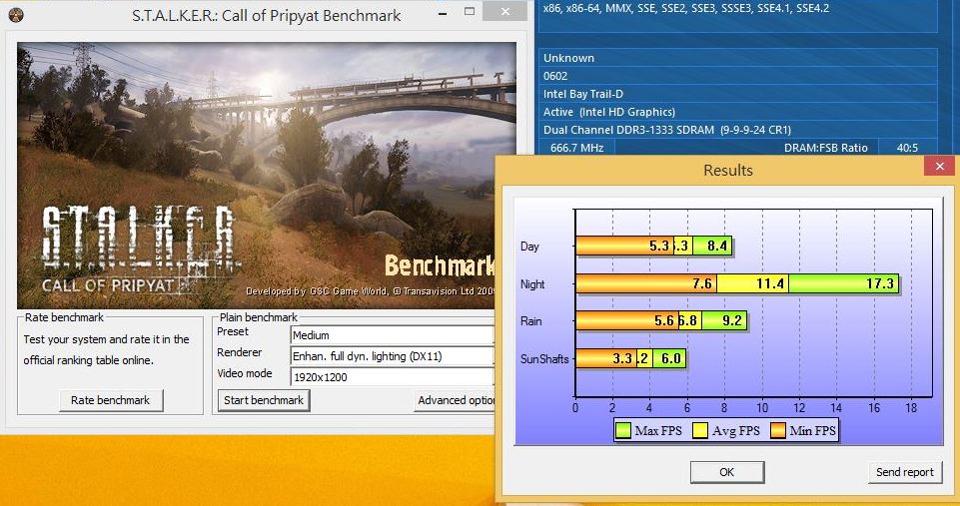The width and height of the screenshot is (960, 506).
Task: Click the green Max FPS legend swatch
Action: click(x=622, y=430)
